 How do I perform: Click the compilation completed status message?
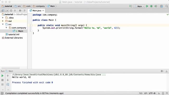tap(34, 93)
